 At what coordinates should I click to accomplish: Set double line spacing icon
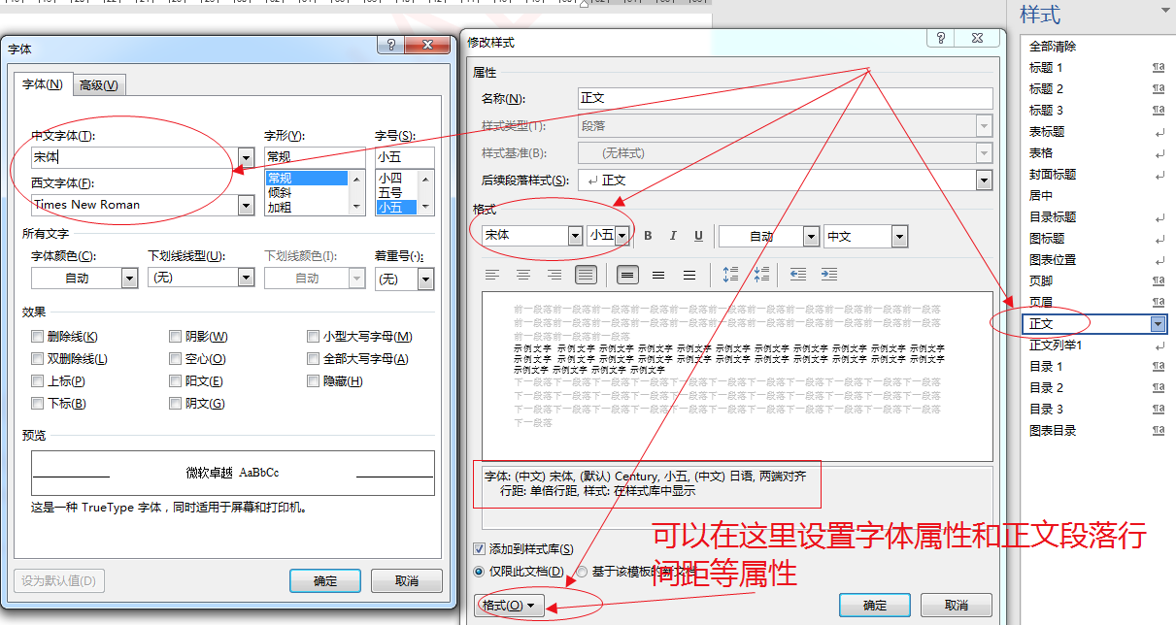coord(689,275)
